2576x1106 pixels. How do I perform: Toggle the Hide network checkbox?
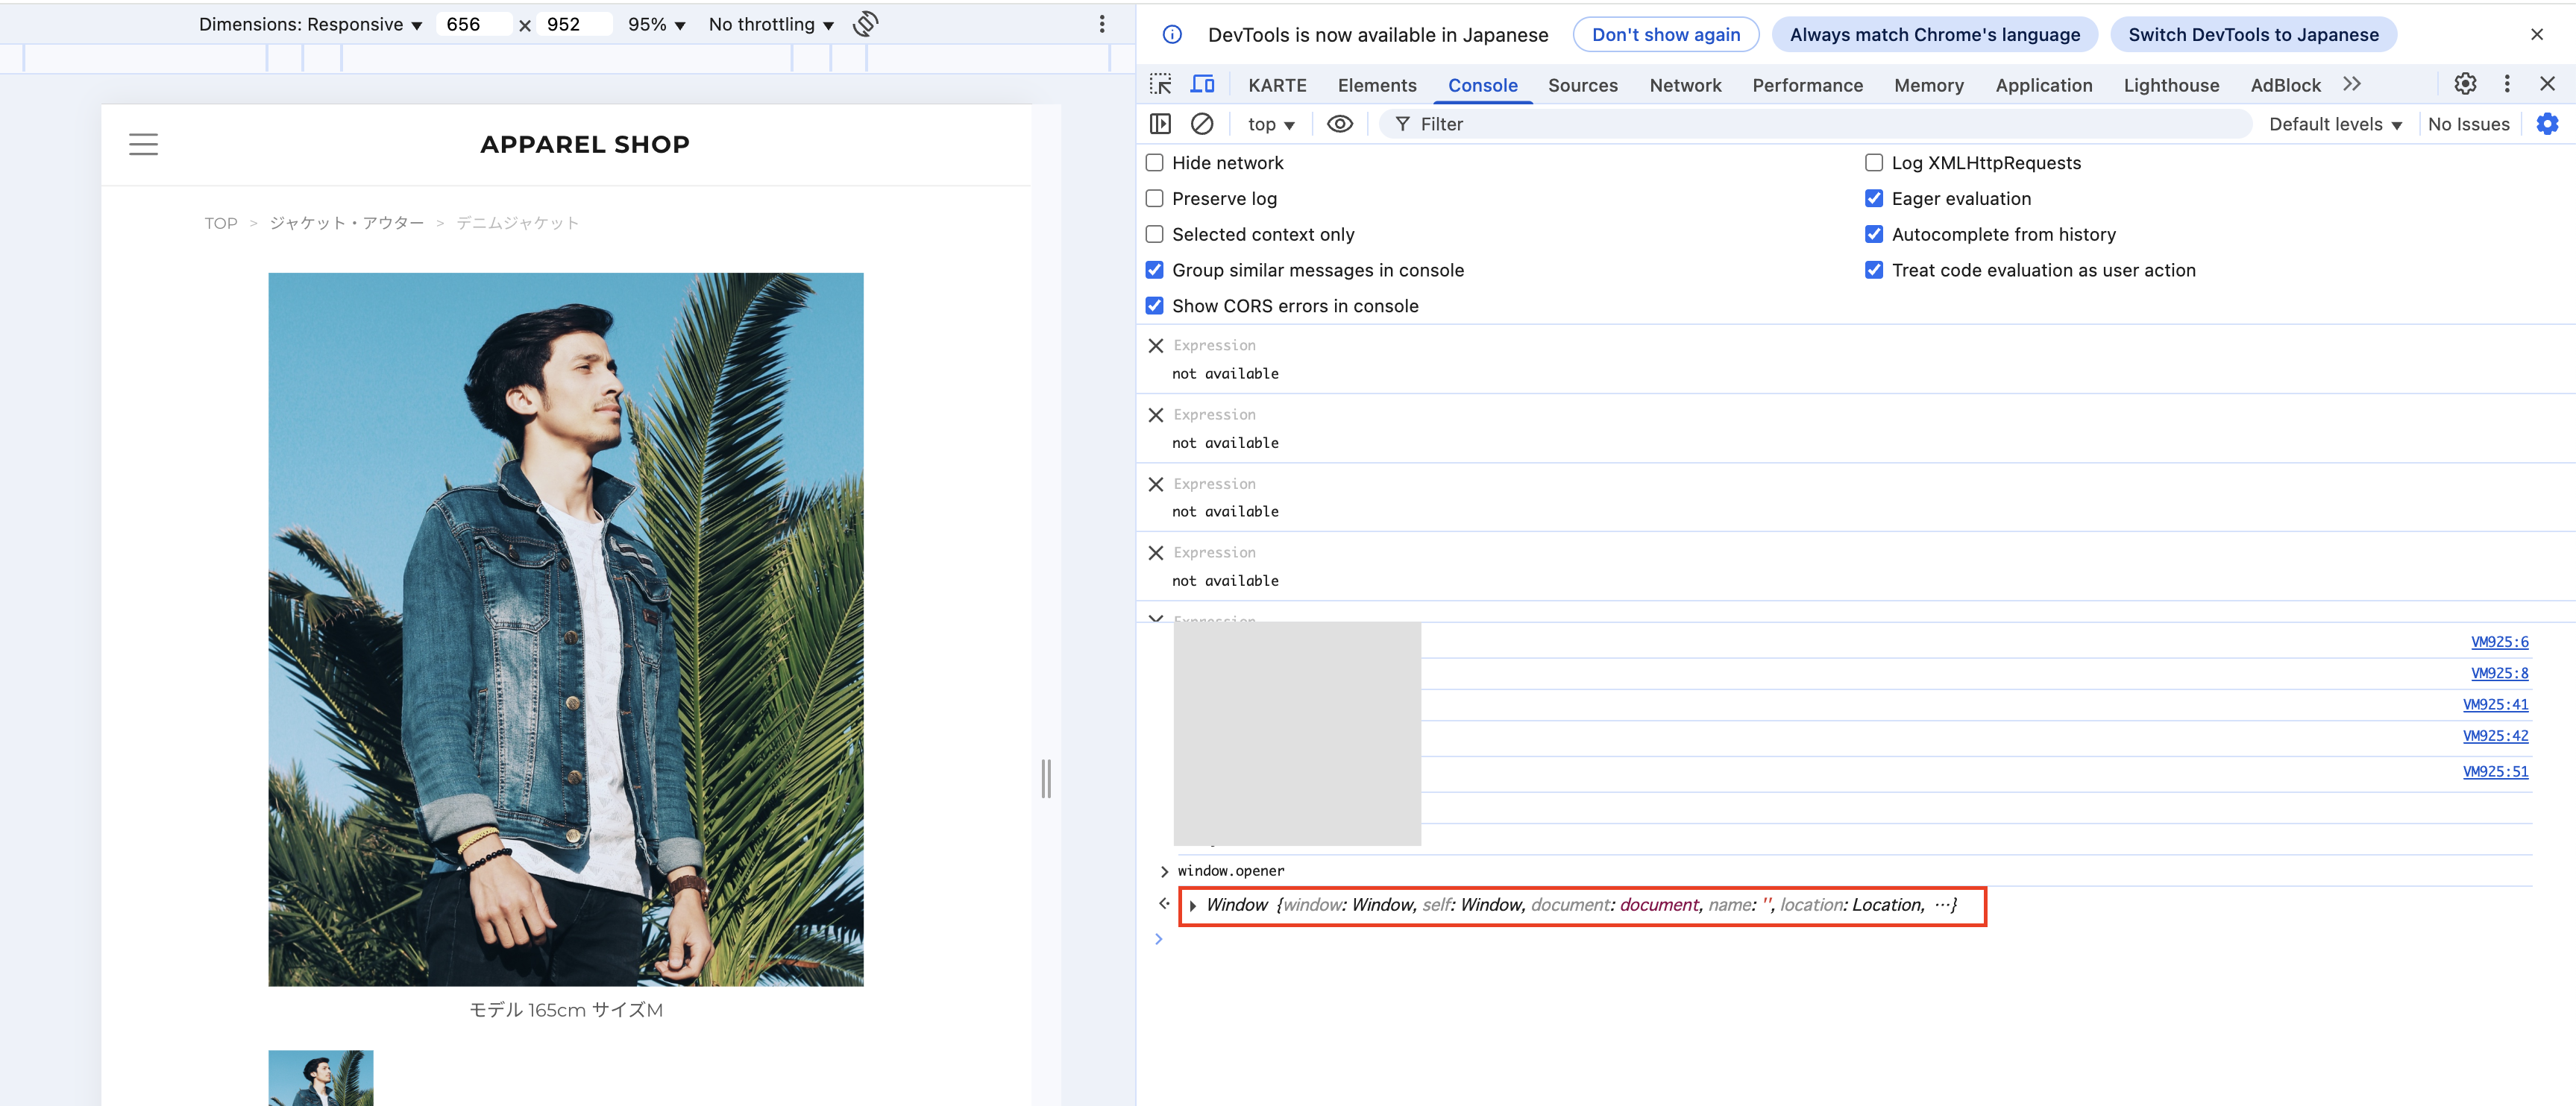[x=1155, y=163]
